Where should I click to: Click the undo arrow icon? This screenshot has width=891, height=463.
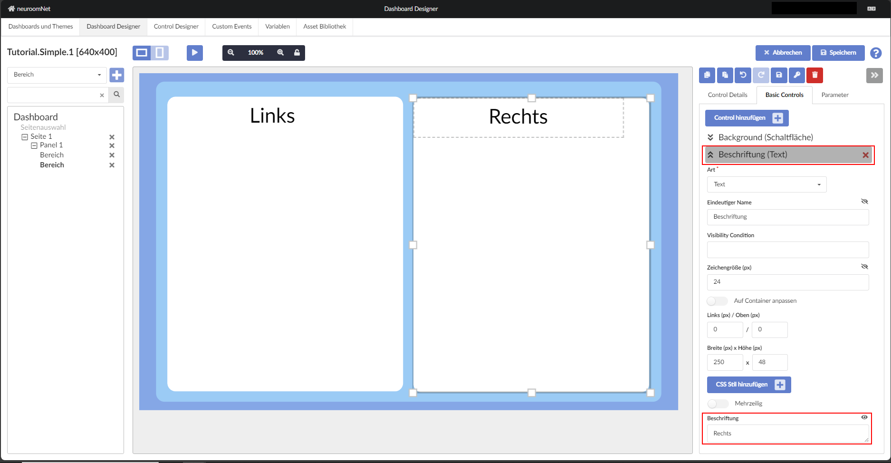[743, 75]
